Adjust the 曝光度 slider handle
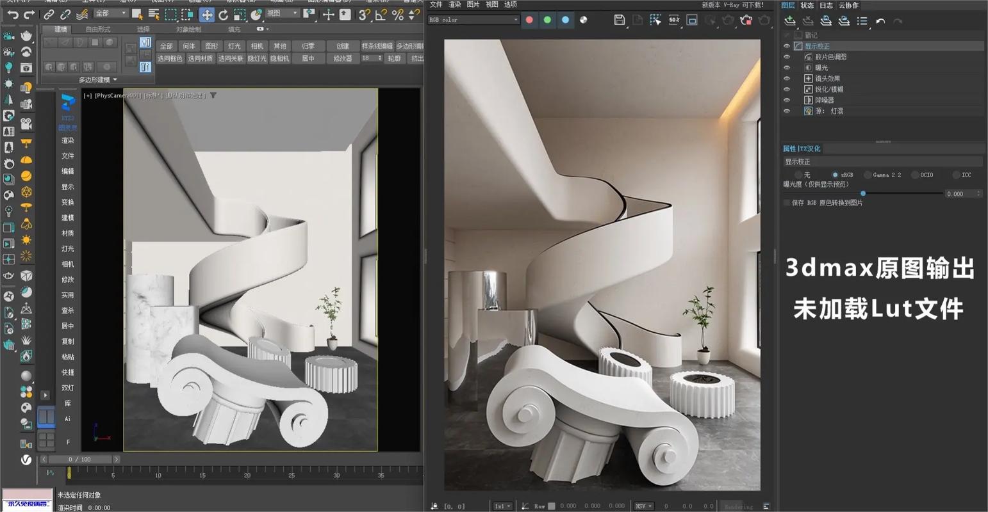The height and width of the screenshot is (512, 988). 863,193
